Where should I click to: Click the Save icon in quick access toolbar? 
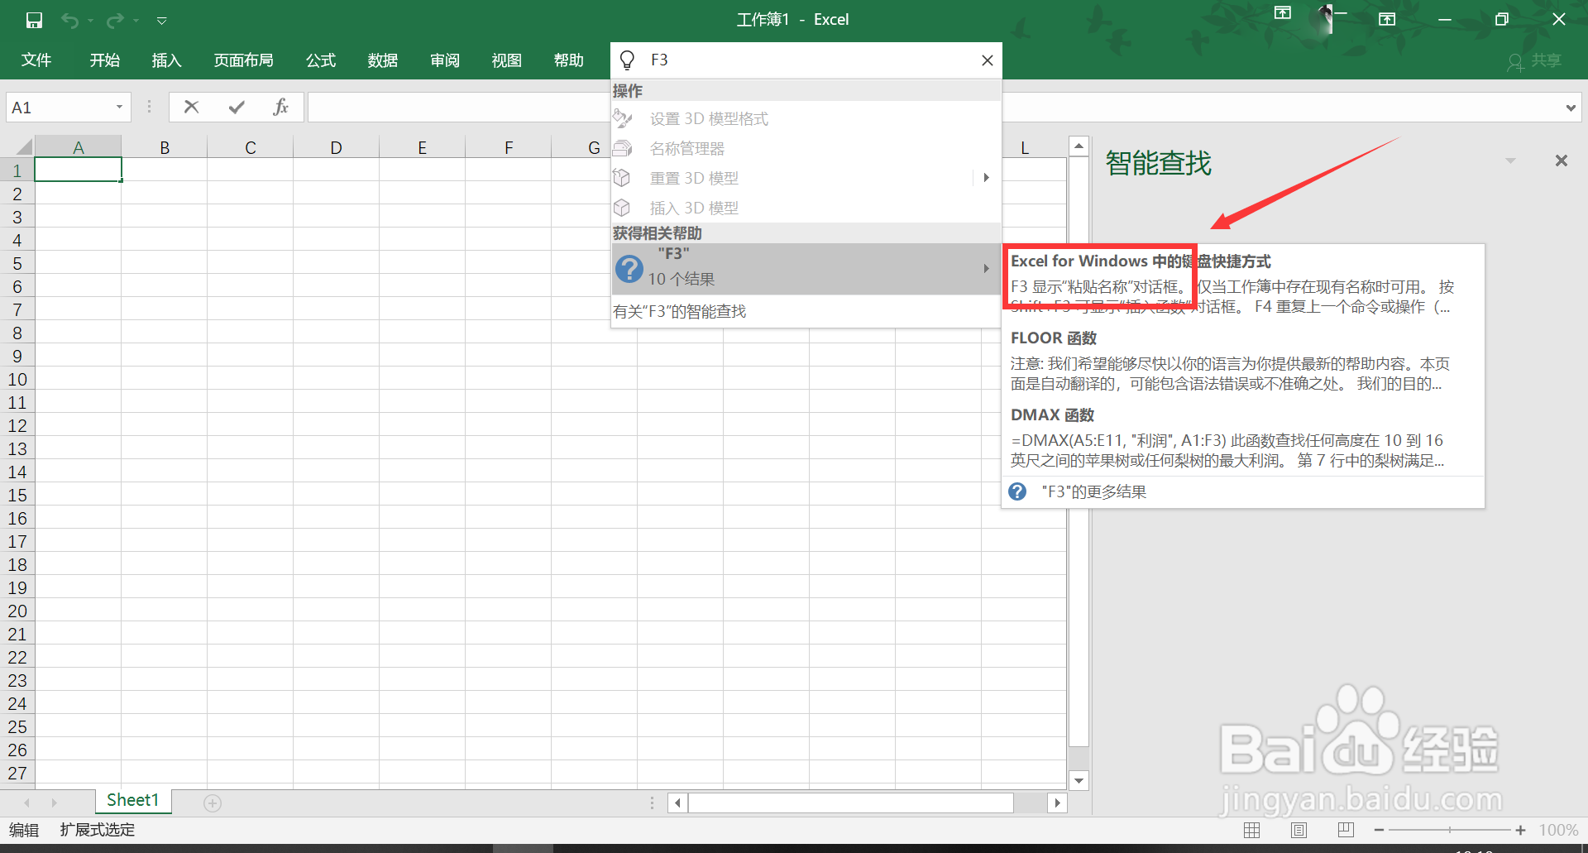34,20
